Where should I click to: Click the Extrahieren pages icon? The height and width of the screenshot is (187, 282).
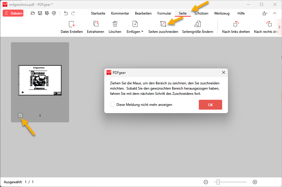95,24
